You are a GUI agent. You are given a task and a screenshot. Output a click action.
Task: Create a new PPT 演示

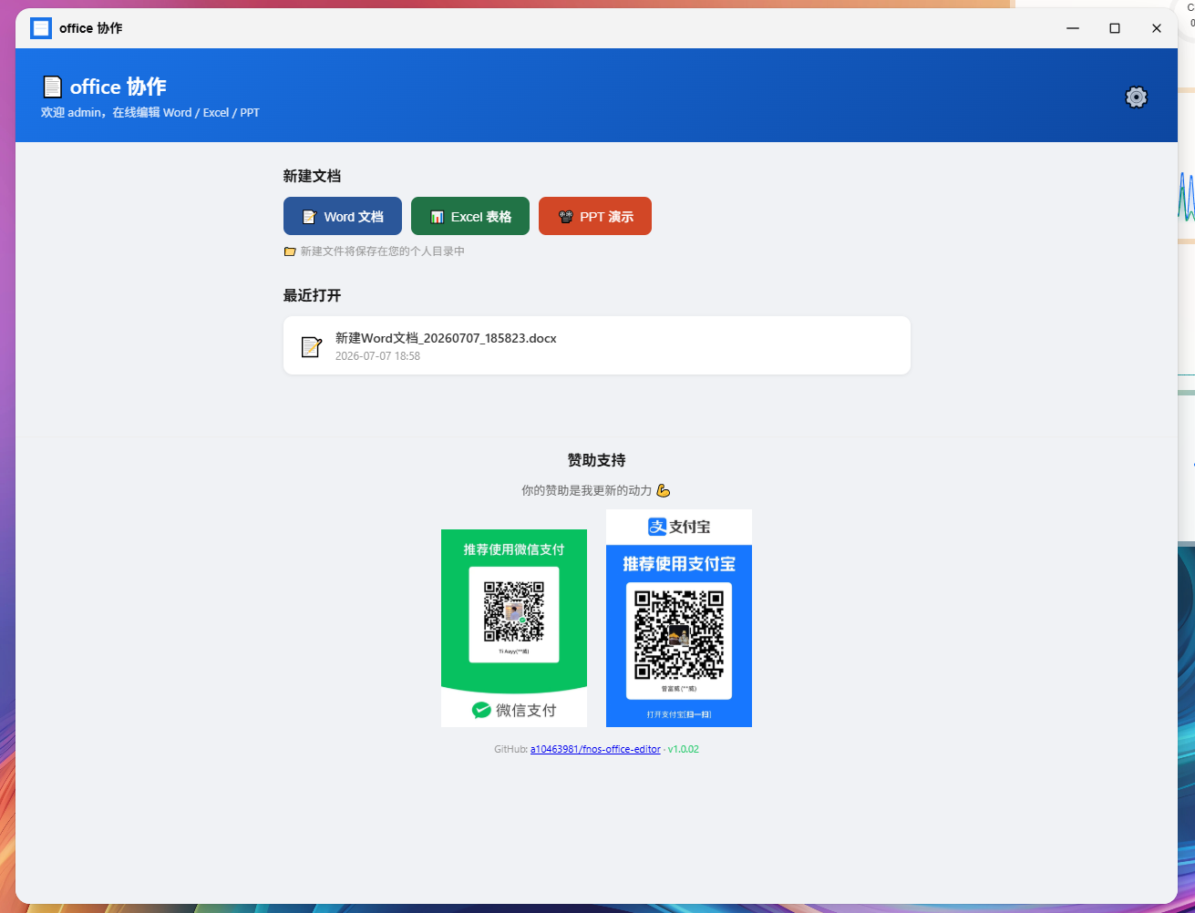pos(595,216)
